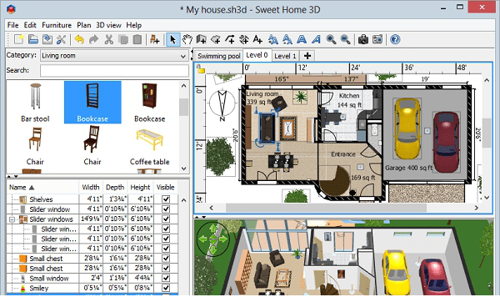Click the left arrow in 3D navigation pad
The image size is (500, 307).
click(x=203, y=239)
